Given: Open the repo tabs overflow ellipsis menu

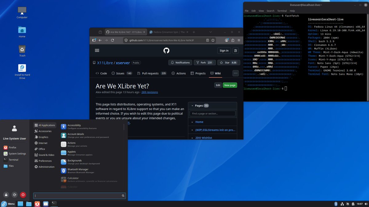Looking at the screenshot, I should (236, 73).
